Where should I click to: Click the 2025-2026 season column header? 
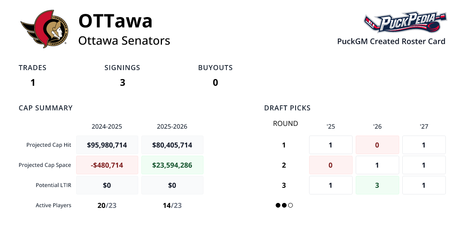(x=172, y=127)
